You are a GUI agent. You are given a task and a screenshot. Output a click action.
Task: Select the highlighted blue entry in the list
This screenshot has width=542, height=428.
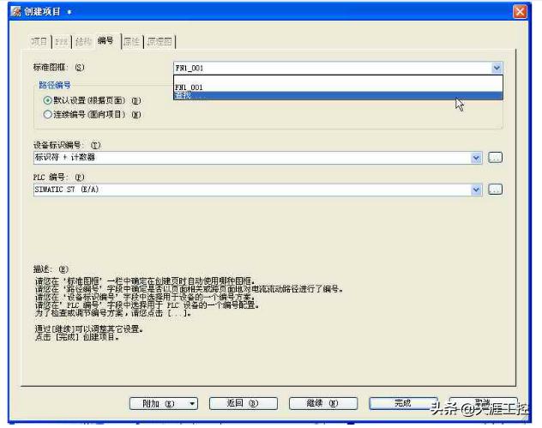click(x=338, y=96)
